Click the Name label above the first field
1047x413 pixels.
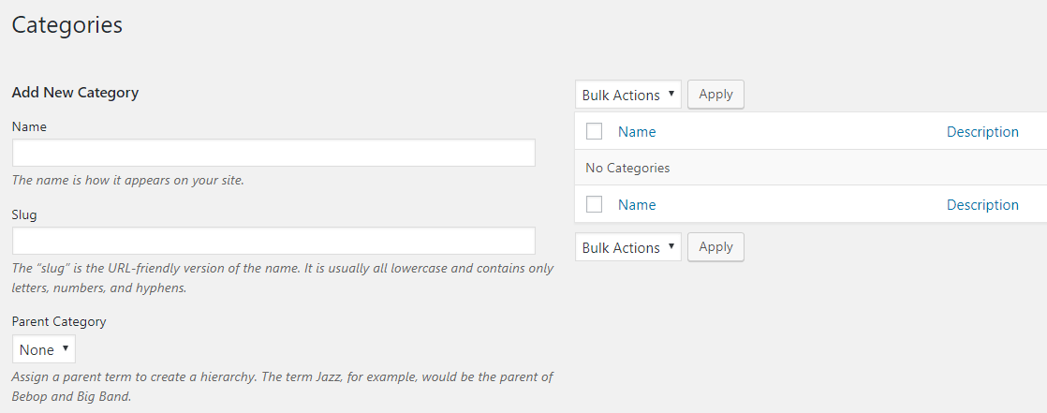click(x=29, y=126)
